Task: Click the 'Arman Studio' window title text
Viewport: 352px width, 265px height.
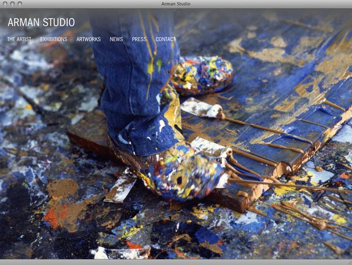Action: (176, 4)
